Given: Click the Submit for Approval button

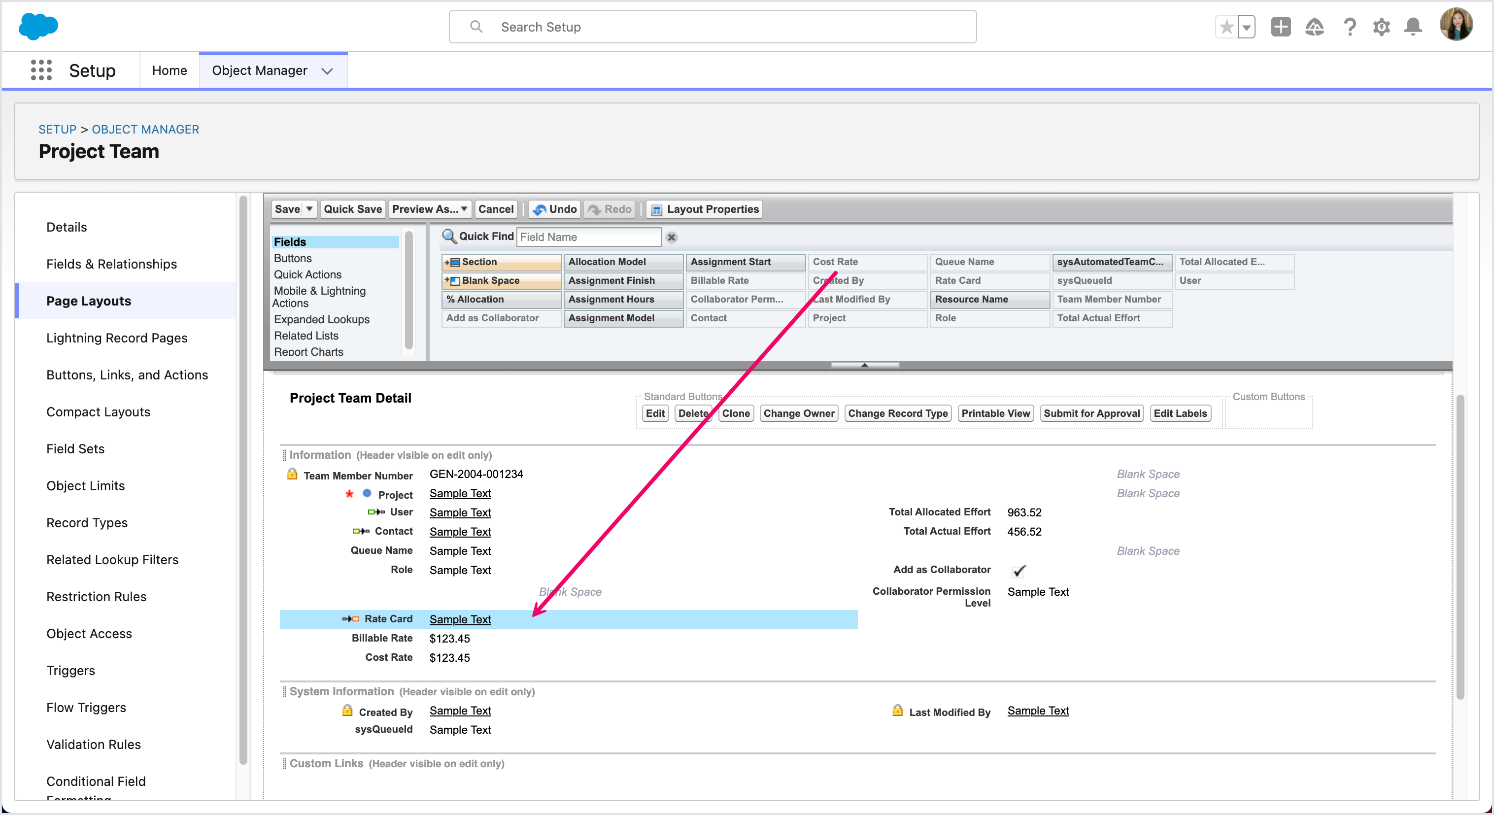Looking at the screenshot, I should coord(1091,413).
